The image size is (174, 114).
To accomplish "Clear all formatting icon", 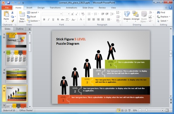I will 83,14.
